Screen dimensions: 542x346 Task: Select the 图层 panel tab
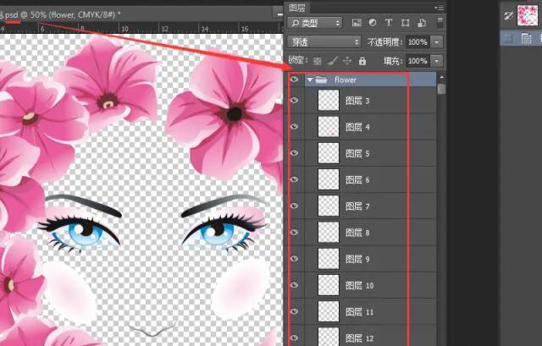click(297, 7)
